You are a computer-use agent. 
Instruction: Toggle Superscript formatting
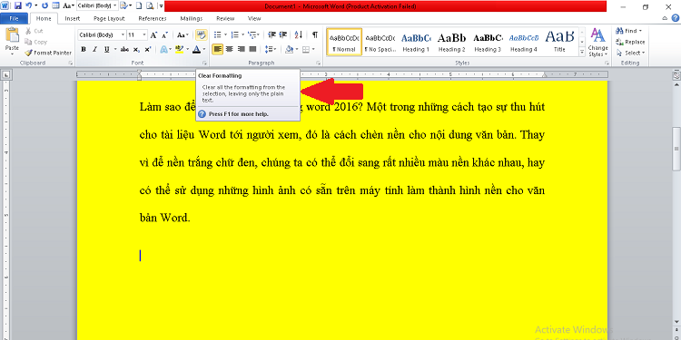point(148,50)
